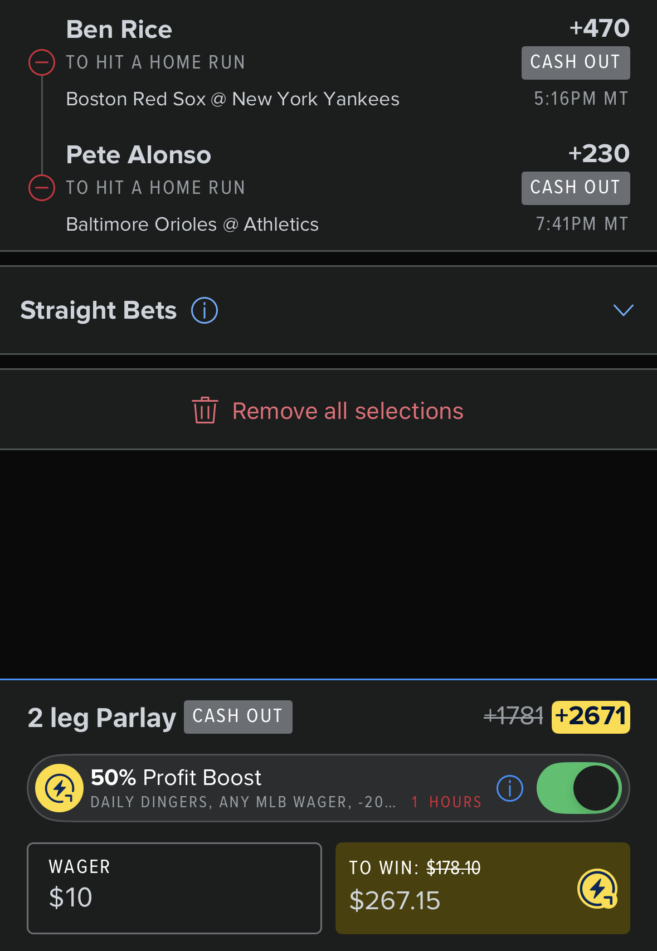657x951 pixels.
Task: Click Cash Out badge for Ben Rice
Action: coord(576,62)
